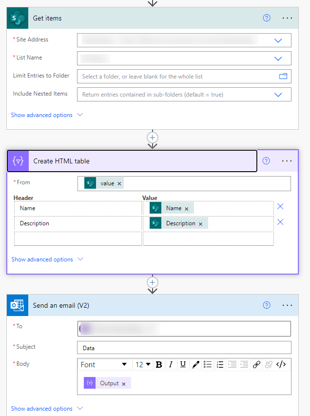Screen dimensions: 310x416
Task: Open the Font dropdown in Body toolbar
Action: [x=104, y=364]
